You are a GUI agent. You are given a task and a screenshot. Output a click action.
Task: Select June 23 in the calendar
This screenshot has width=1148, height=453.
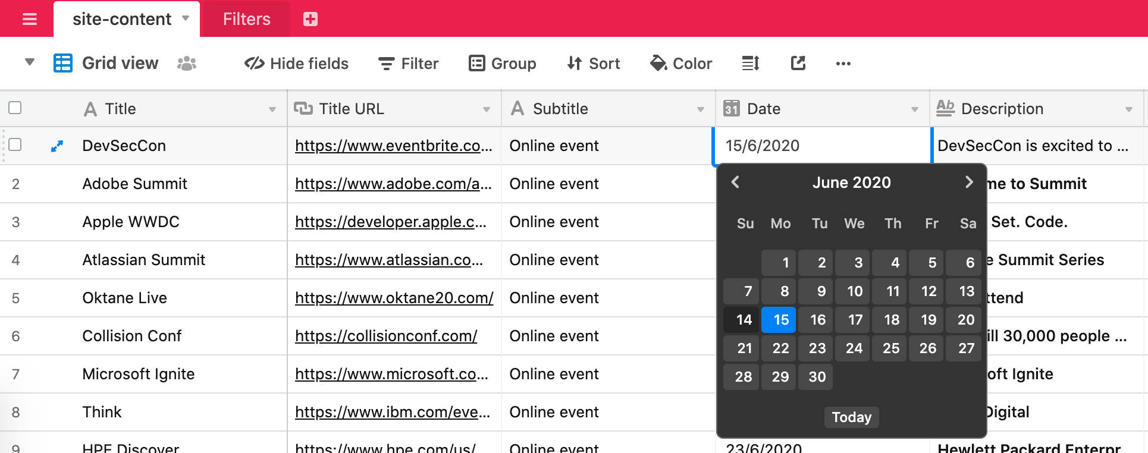(x=815, y=348)
